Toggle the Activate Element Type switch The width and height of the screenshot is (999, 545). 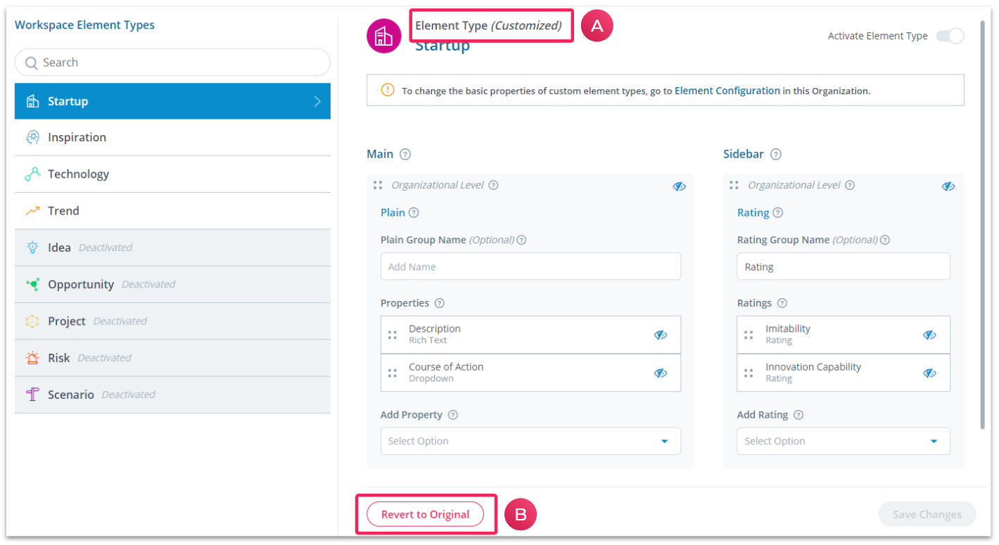click(950, 36)
